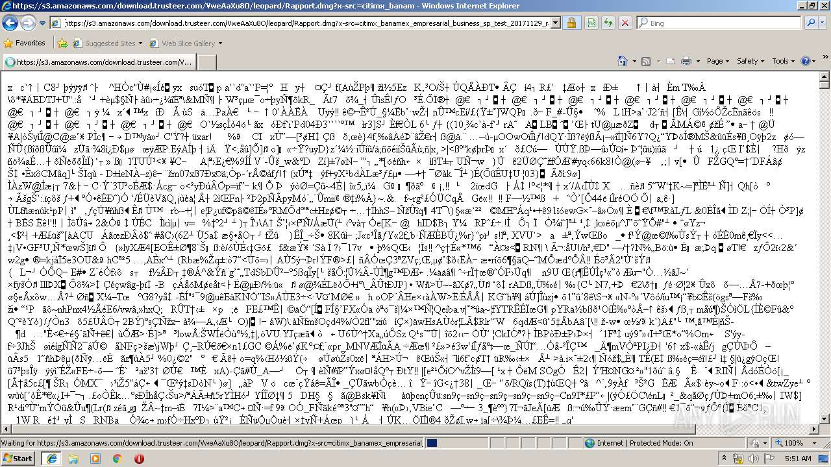
Task: Expand the address bar autocomplete dropdown
Action: click(555, 23)
